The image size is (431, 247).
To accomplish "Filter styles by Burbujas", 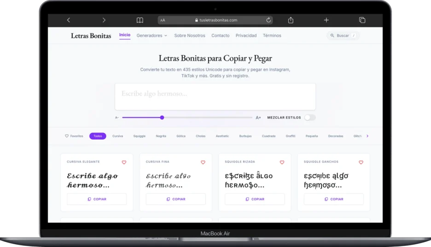I will (245, 136).
